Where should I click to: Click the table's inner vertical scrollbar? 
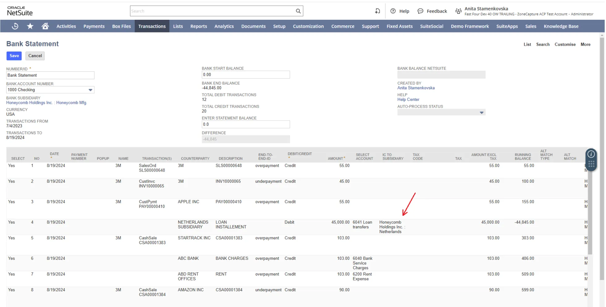pyautogui.click(x=590, y=208)
